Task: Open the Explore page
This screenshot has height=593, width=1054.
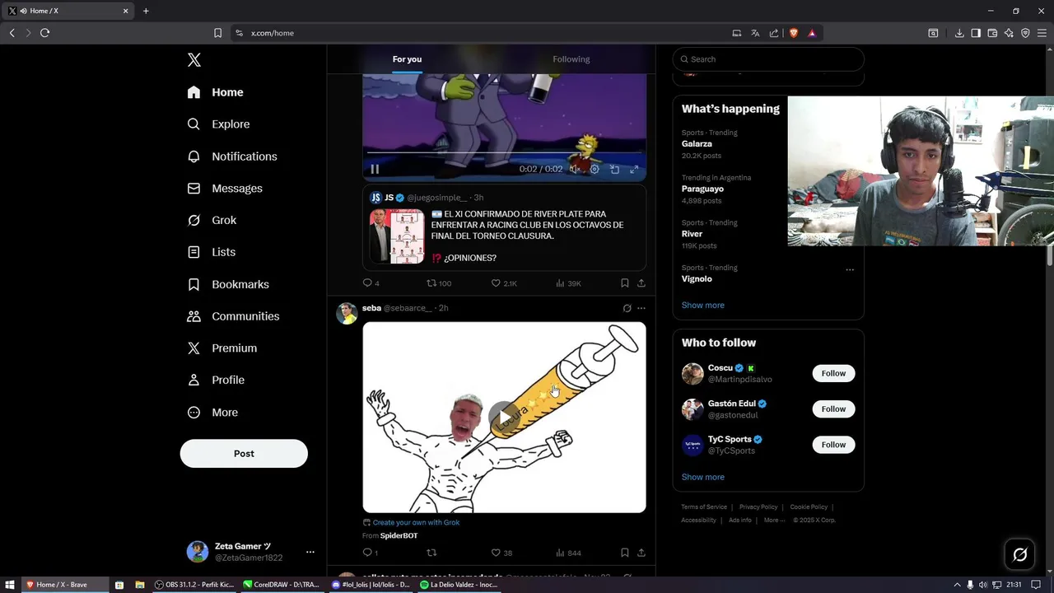Action: click(x=218, y=124)
